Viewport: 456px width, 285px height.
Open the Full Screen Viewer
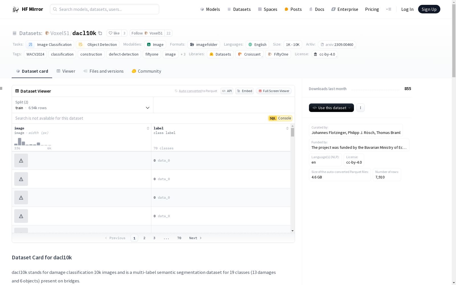(x=274, y=91)
